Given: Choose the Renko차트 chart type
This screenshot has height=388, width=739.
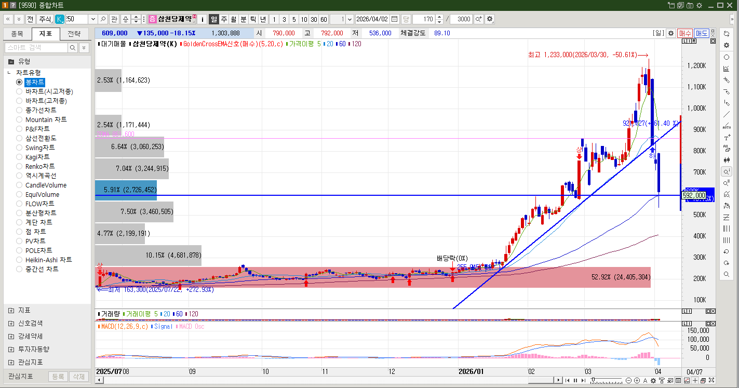Looking at the screenshot, I should point(19,166).
